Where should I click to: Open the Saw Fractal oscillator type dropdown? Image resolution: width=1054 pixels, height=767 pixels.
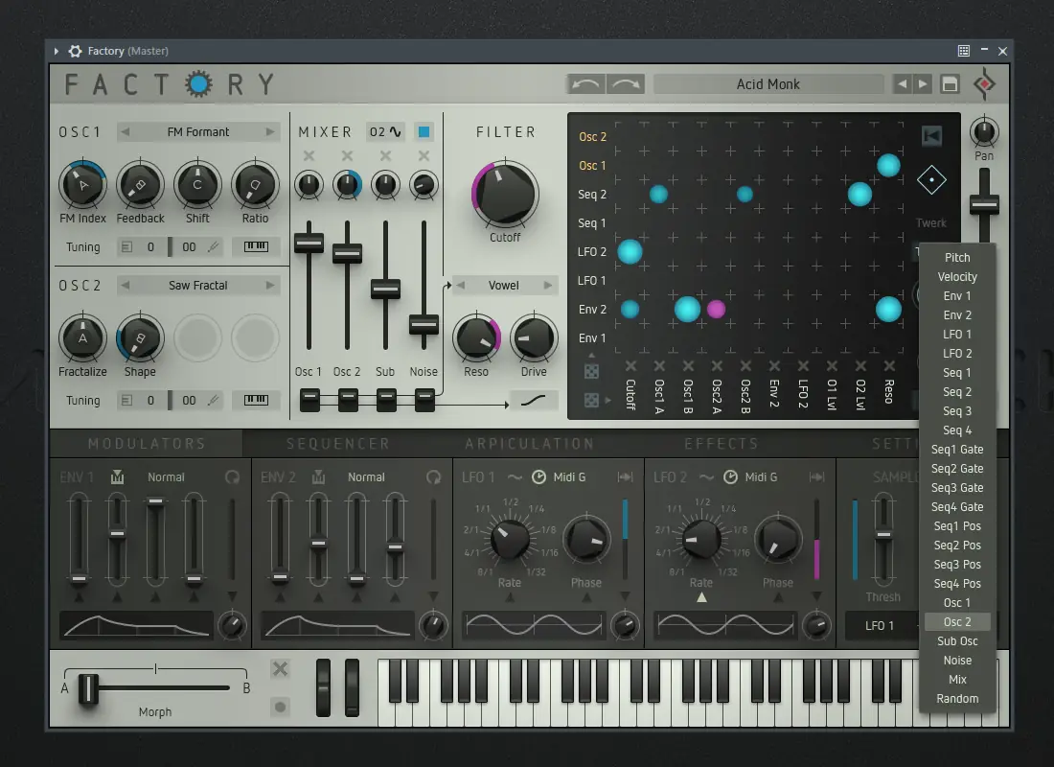click(197, 286)
